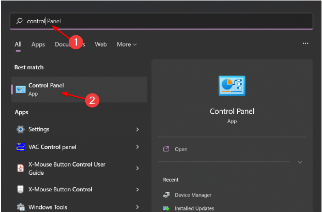This screenshot has height=212, width=322.
Task: Select the All filter tab
Action: [x=18, y=44]
